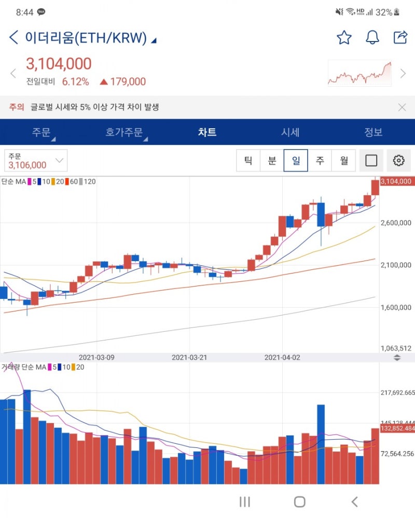Tap Android home button

(x=299, y=502)
